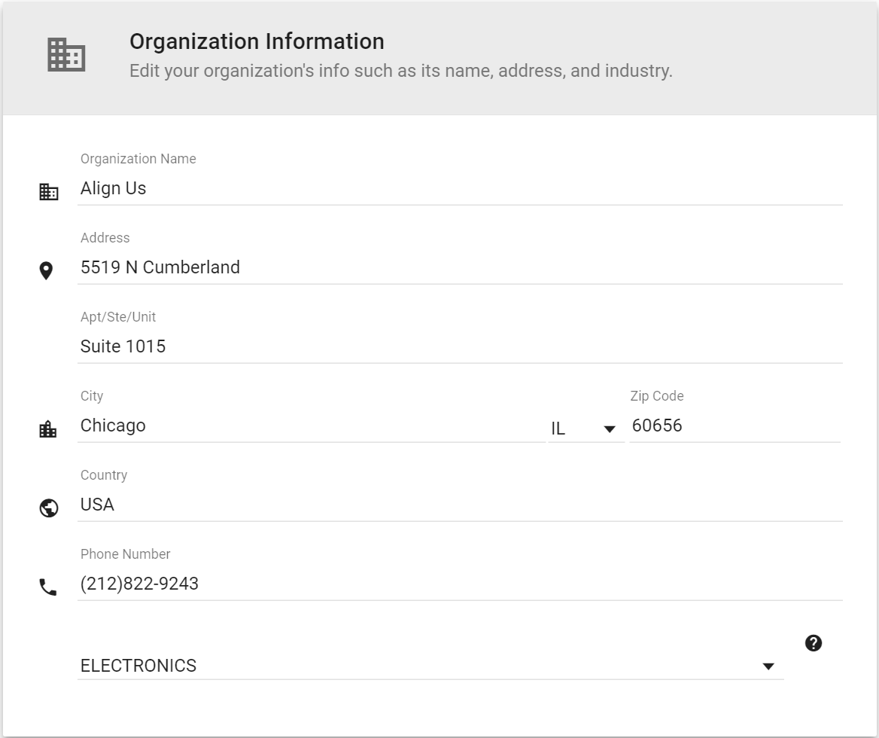Click the Organization Information heading

257,41
